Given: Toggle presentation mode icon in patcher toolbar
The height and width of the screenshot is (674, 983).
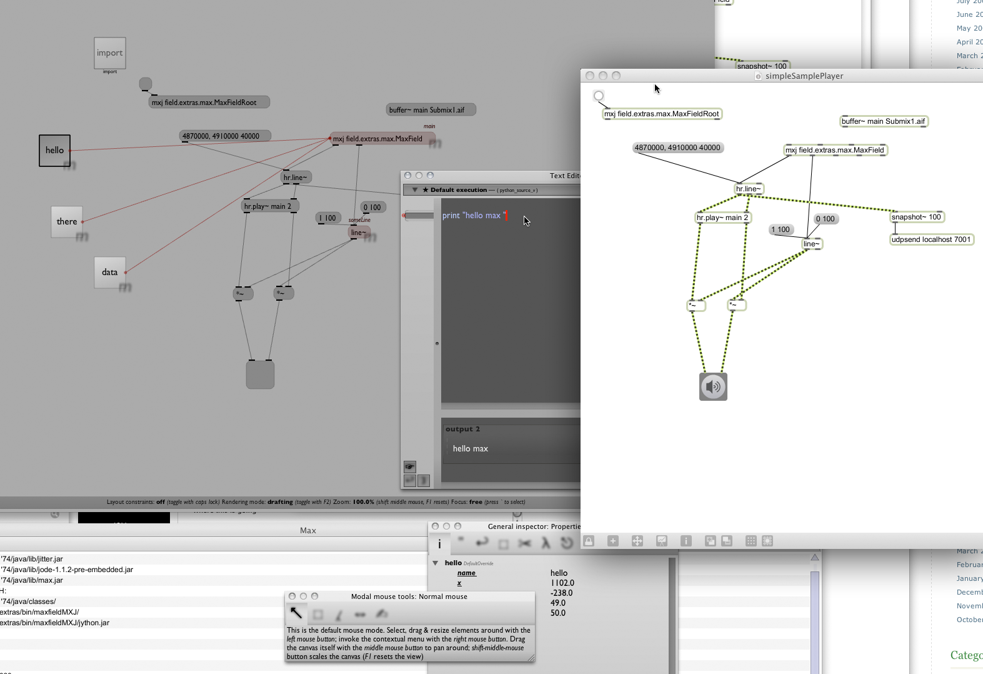Looking at the screenshot, I should (x=662, y=541).
